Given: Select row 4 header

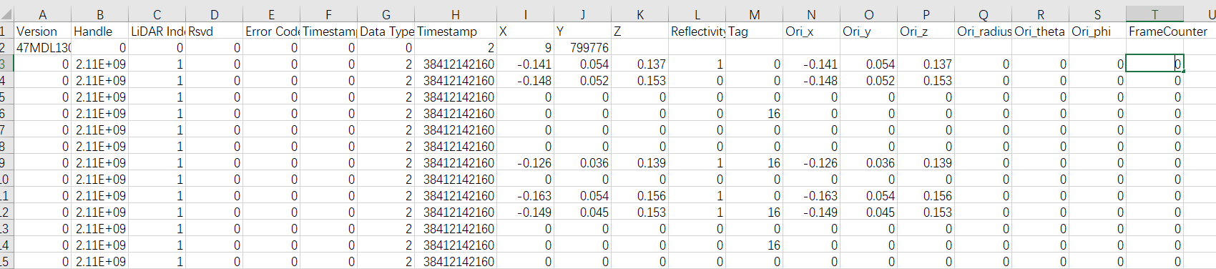Looking at the screenshot, I should coord(6,80).
